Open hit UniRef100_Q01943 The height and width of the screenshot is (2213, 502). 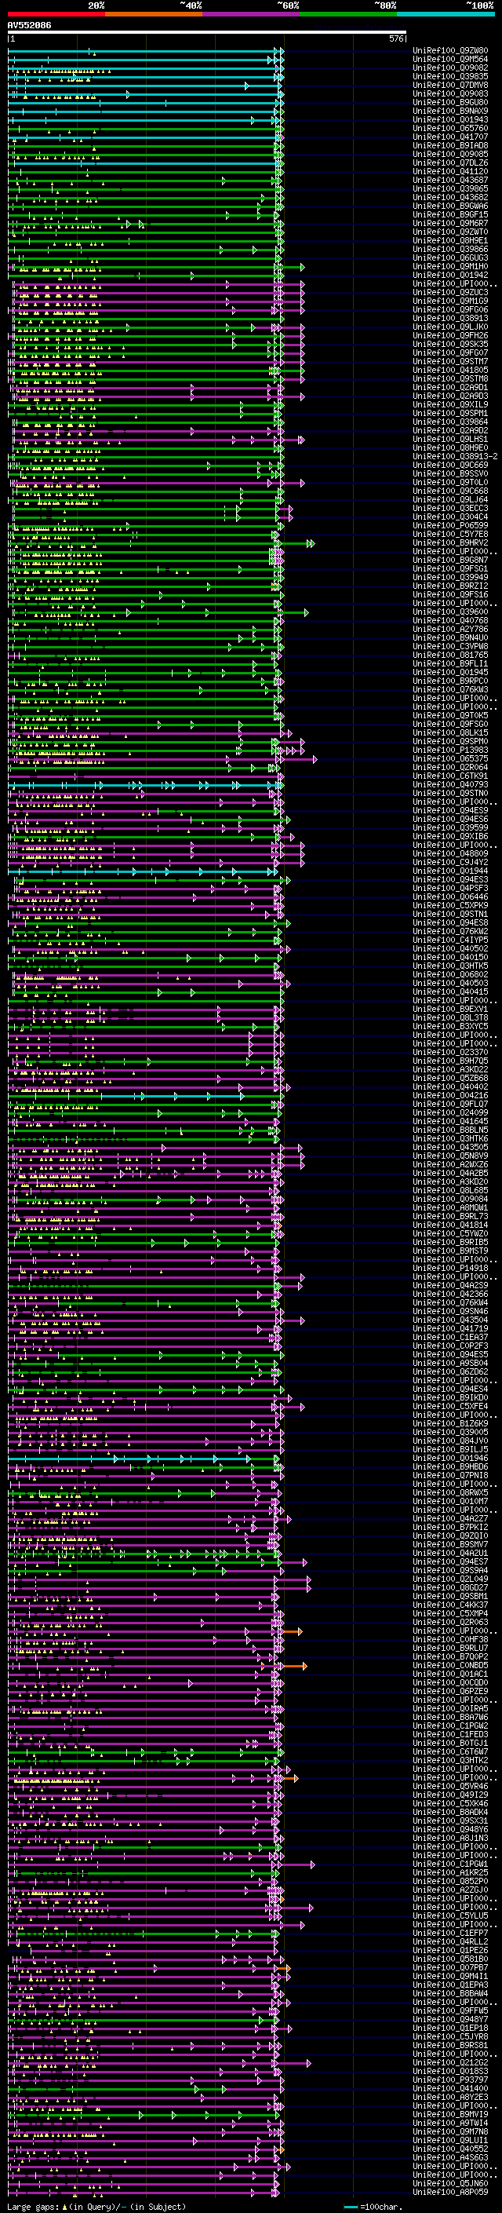click(450, 119)
